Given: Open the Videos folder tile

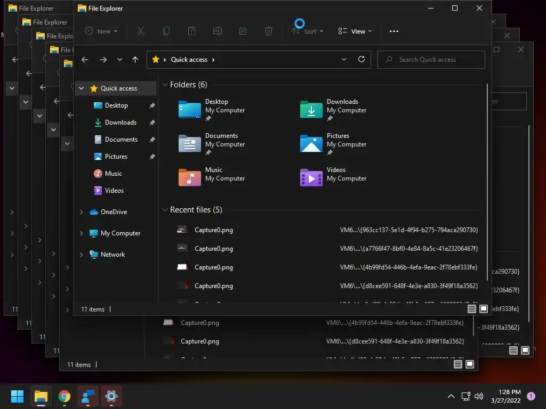Looking at the screenshot, I should click(334, 177).
